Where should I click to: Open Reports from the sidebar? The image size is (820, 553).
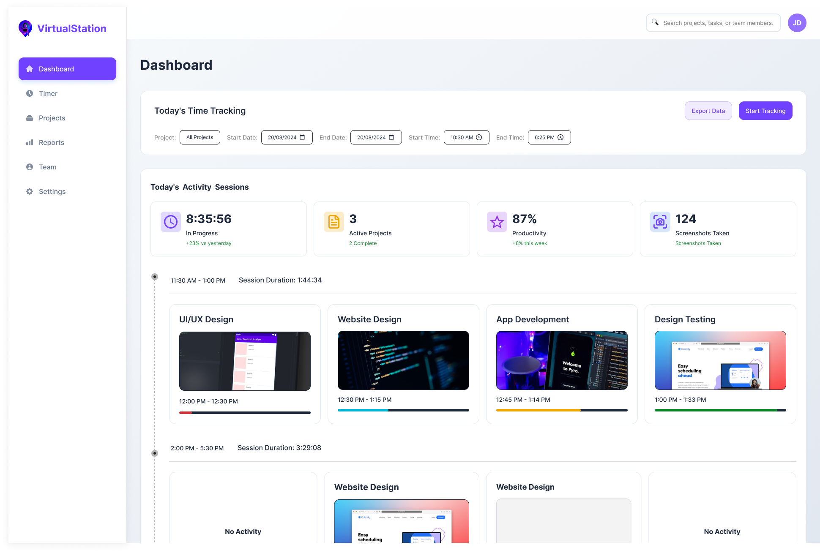coord(51,142)
